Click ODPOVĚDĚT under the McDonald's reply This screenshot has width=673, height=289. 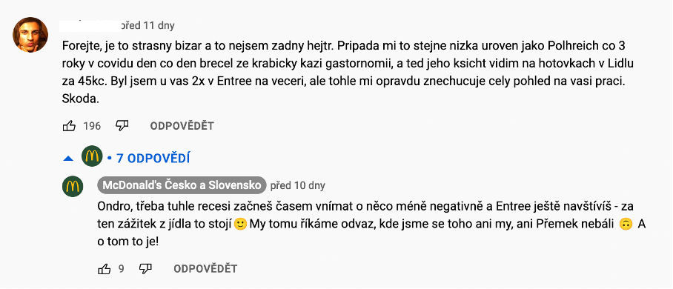[x=205, y=269]
